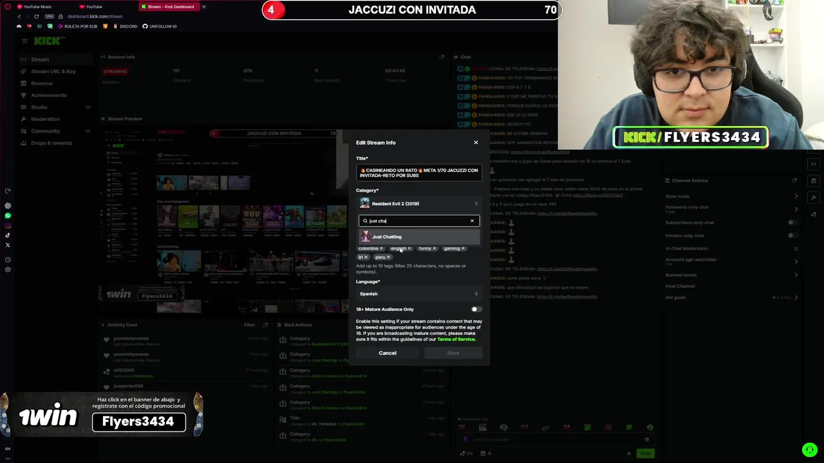Open the Opera sidebar X icon
This screenshot has width=824, height=463.
tap(8, 245)
